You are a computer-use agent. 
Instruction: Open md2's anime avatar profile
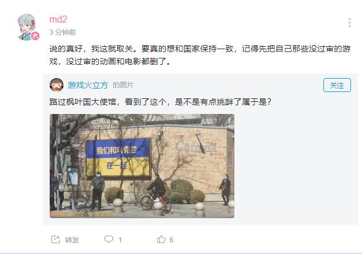point(27,27)
